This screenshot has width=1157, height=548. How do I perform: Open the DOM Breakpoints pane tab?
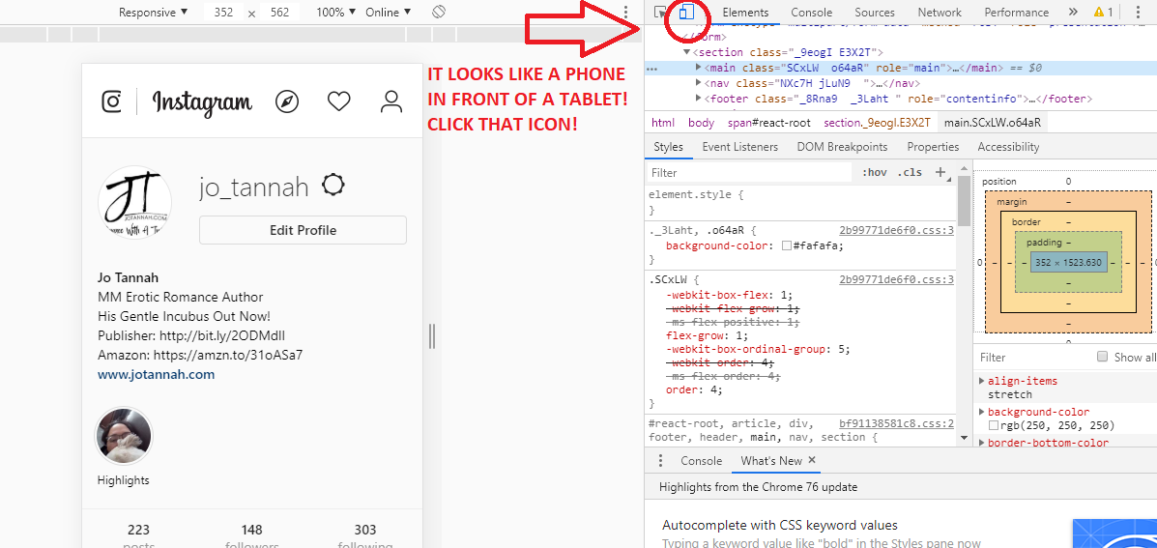[x=842, y=147]
